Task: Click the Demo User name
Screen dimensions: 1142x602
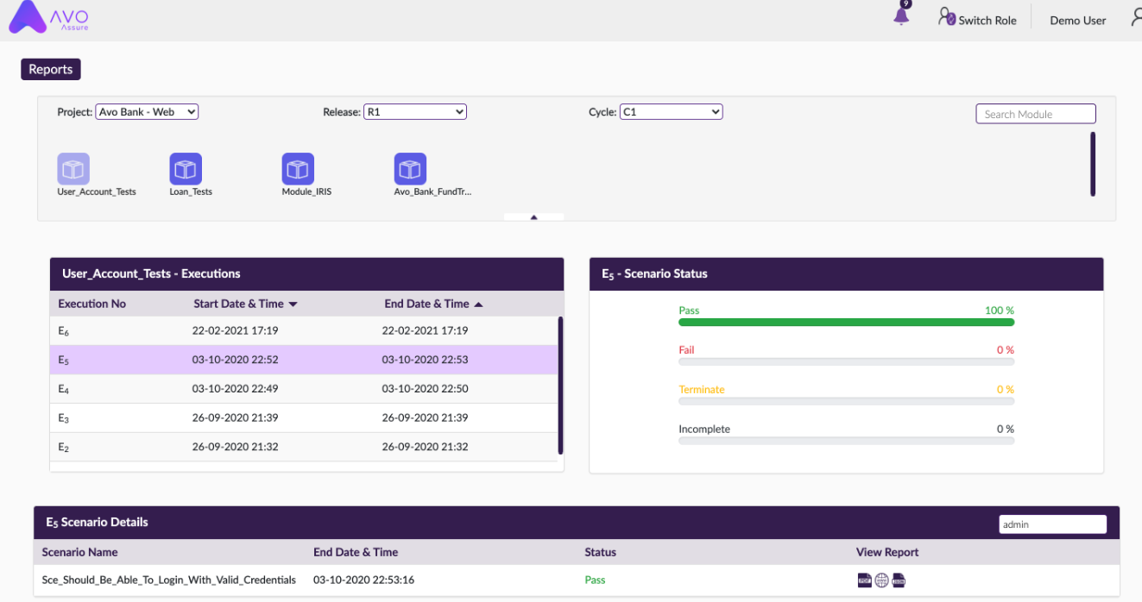Action: click(x=1077, y=21)
